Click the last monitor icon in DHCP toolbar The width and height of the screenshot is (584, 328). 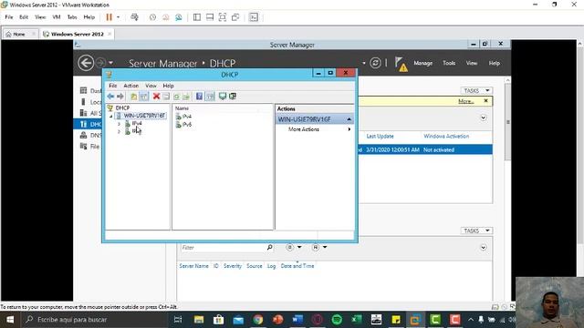pyautogui.click(x=233, y=97)
